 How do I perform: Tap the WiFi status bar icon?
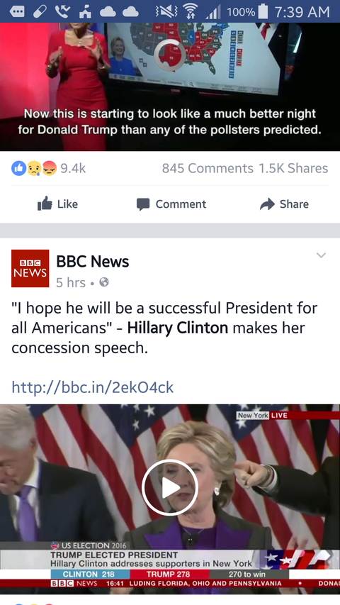(x=189, y=11)
